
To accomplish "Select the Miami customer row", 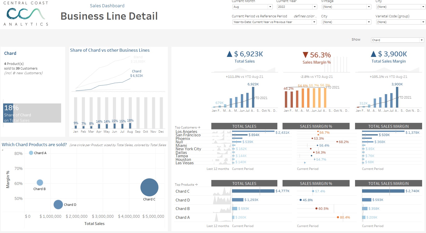I will tap(181, 146).
